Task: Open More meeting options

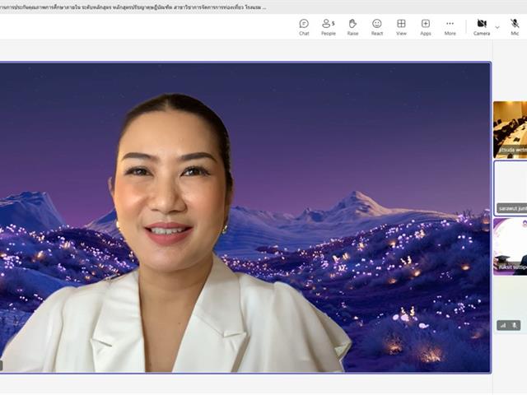Action: pyautogui.click(x=450, y=27)
